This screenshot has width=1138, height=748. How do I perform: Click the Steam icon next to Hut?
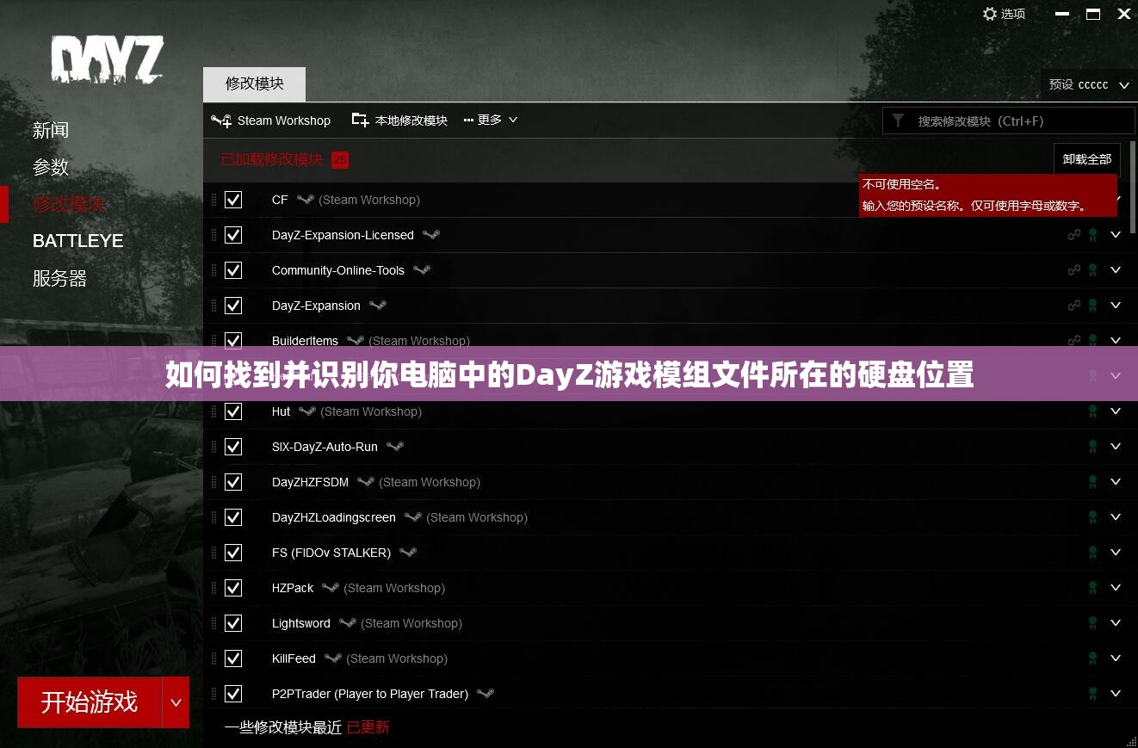pos(306,411)
